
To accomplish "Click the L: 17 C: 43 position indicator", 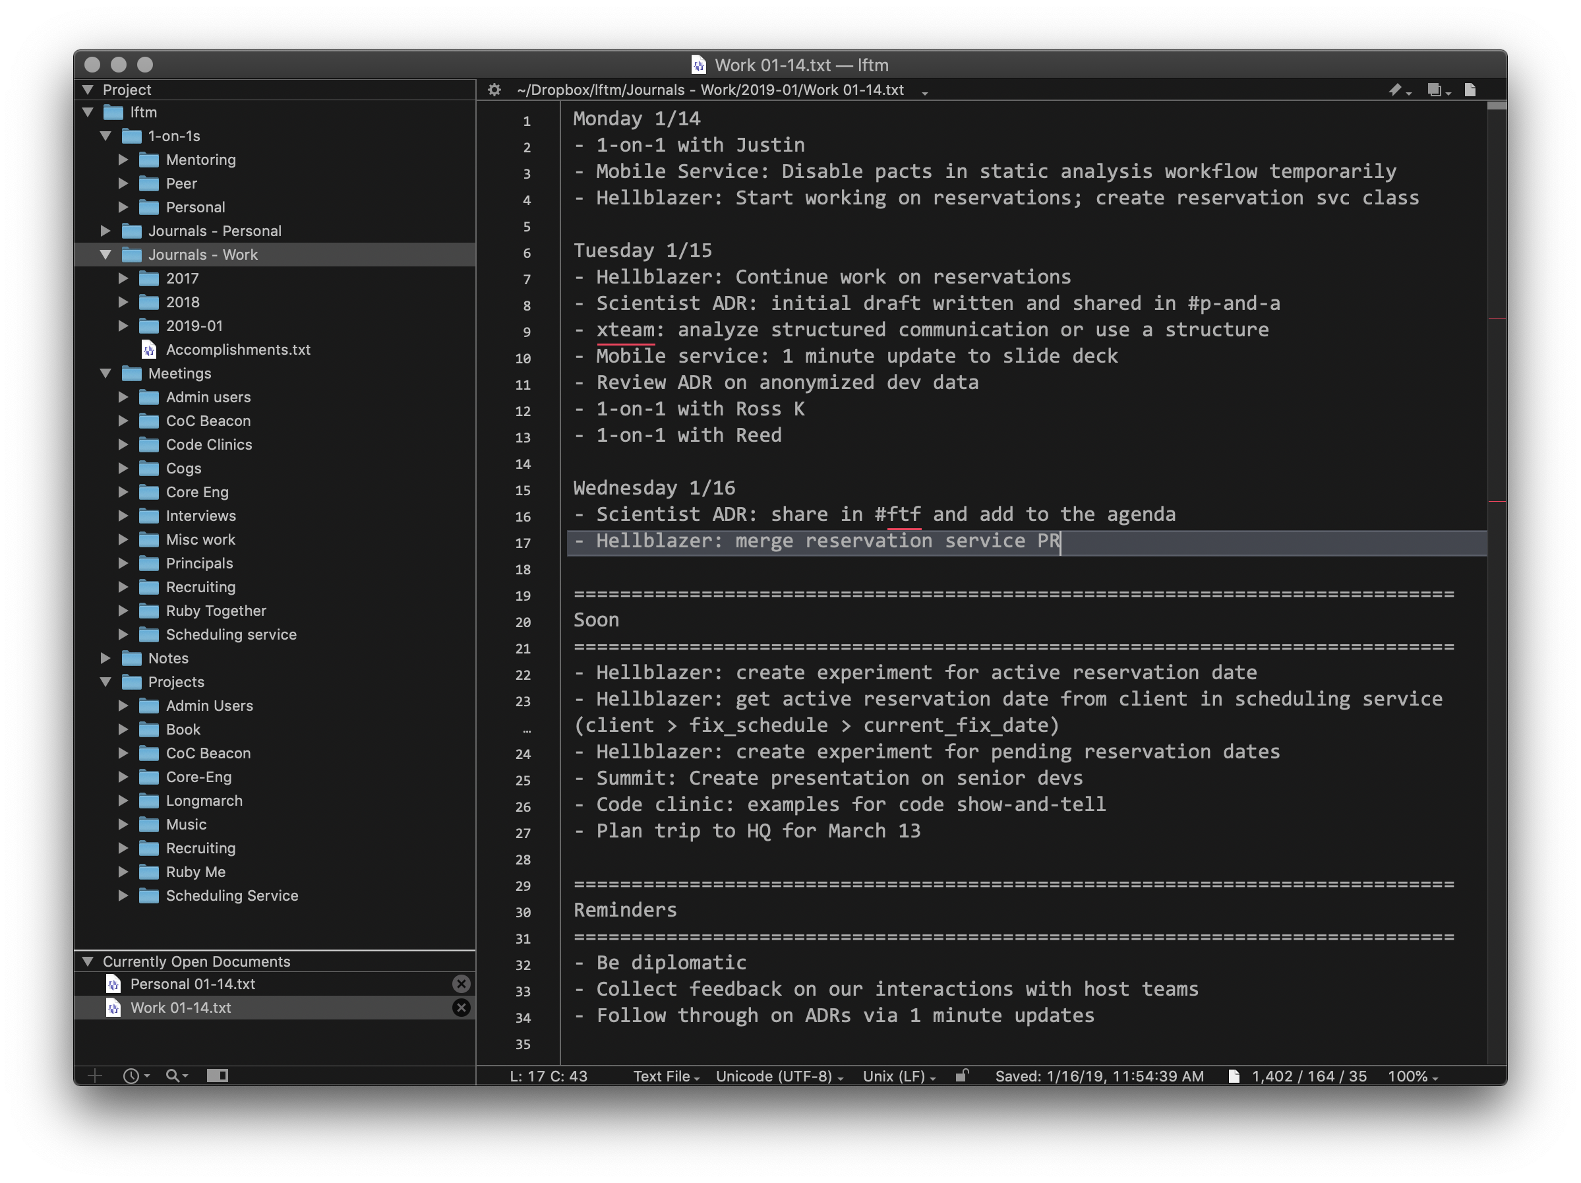I will 548,1076.
